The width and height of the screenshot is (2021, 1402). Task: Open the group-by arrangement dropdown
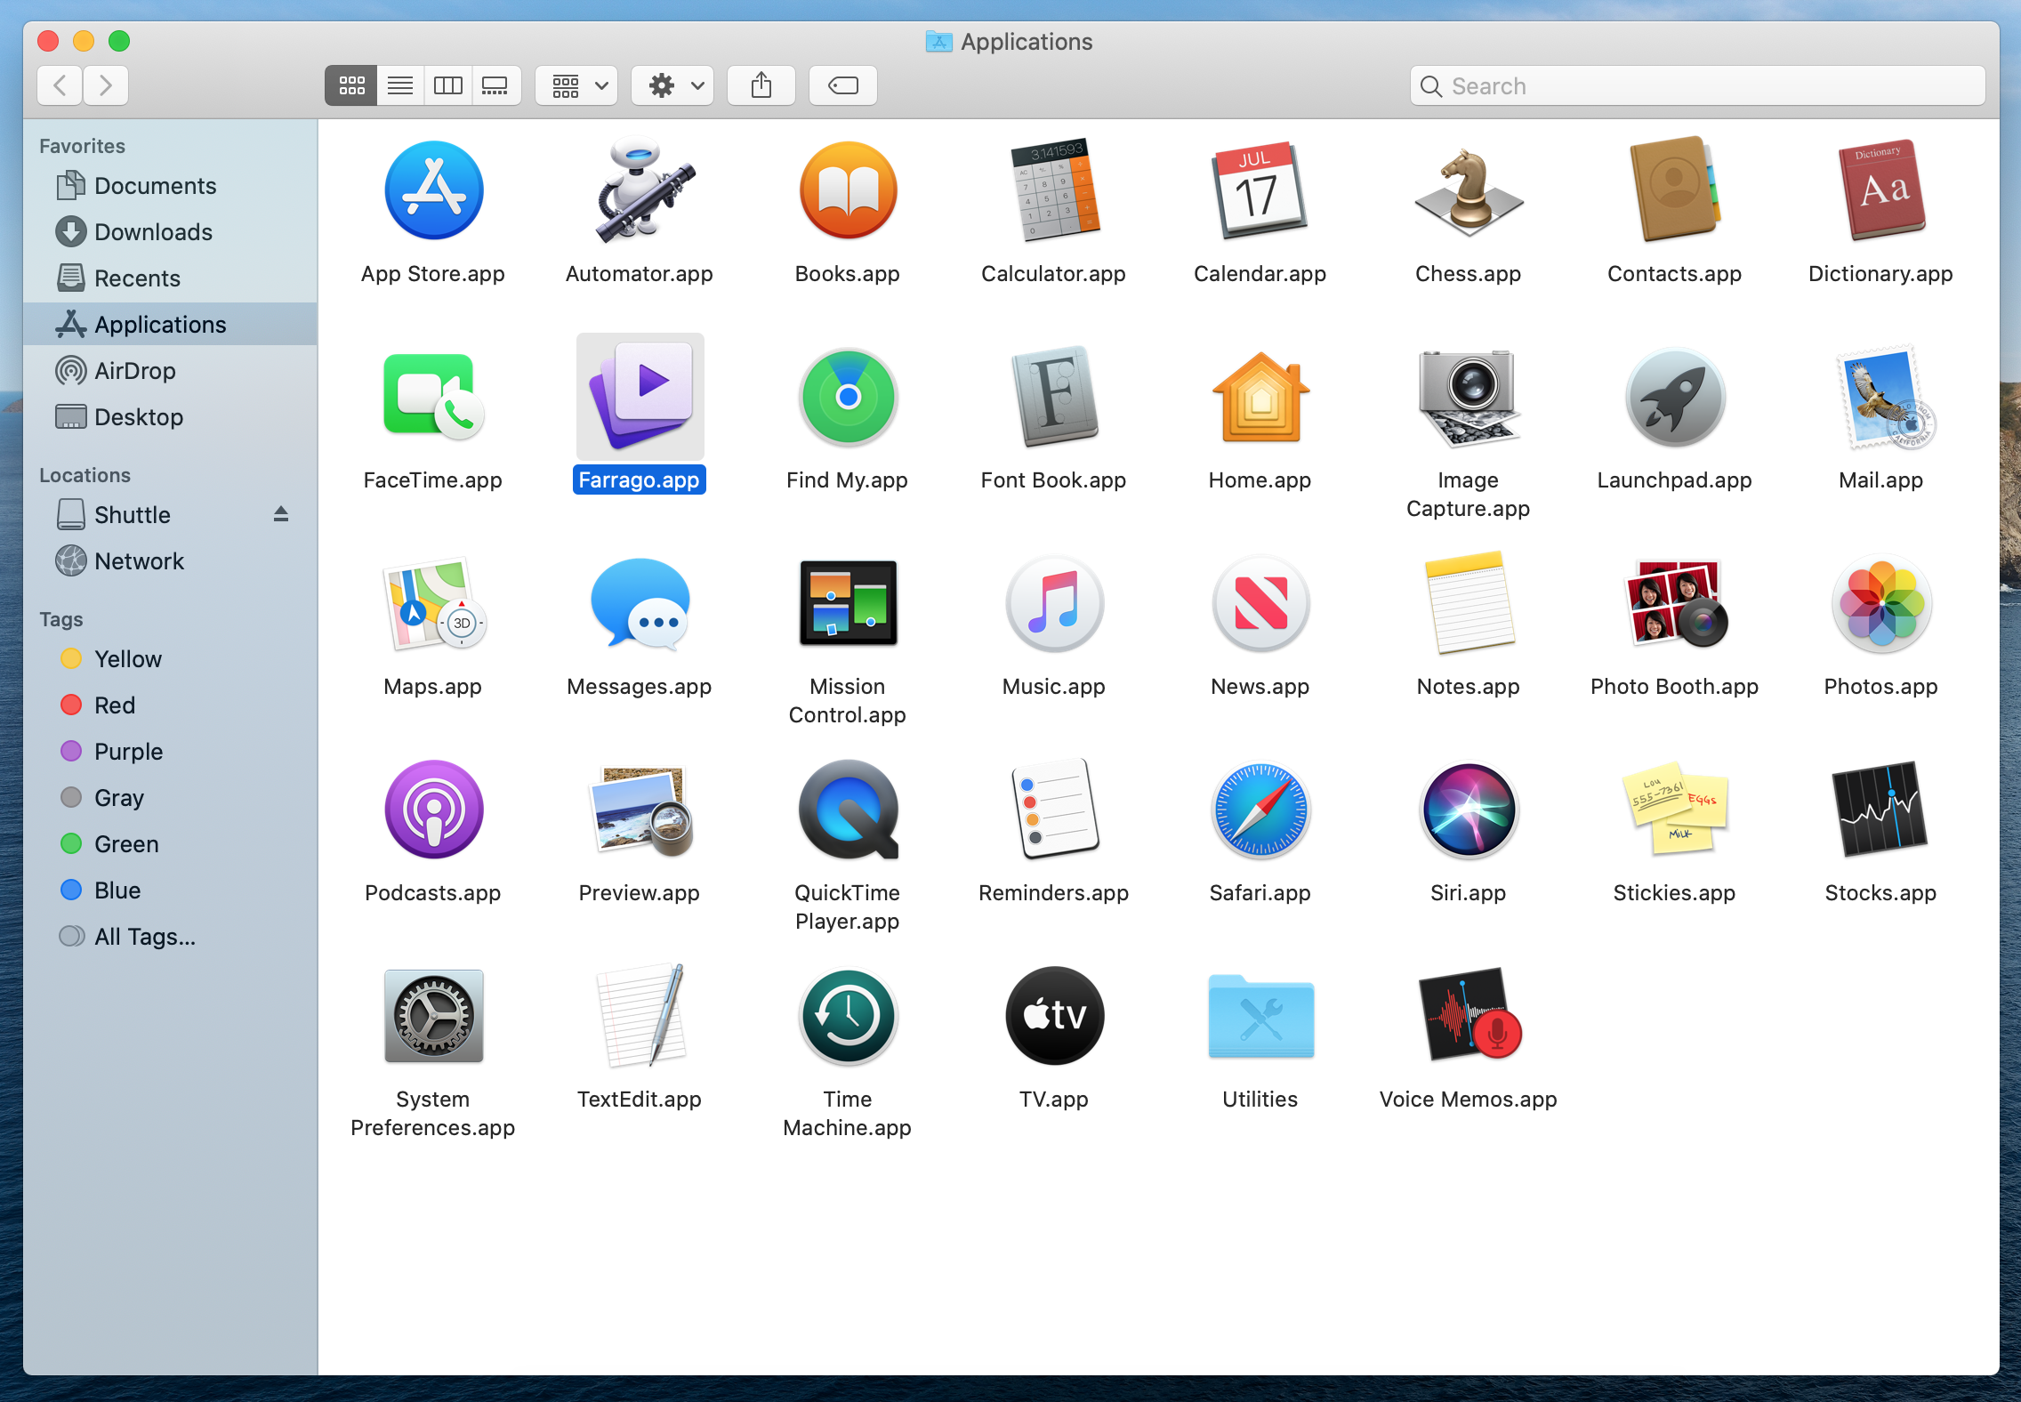(576, 85)
